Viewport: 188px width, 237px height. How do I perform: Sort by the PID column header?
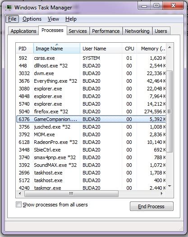(x=25, y=49)
